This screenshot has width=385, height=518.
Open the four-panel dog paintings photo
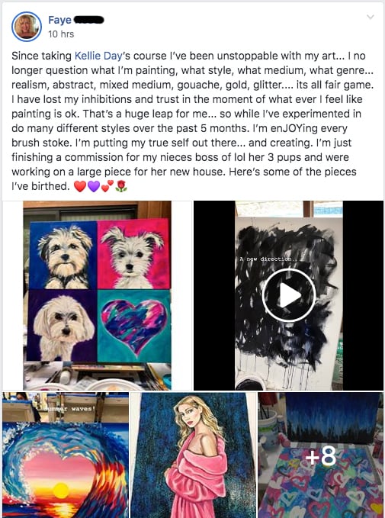click(x=98, y=295)
